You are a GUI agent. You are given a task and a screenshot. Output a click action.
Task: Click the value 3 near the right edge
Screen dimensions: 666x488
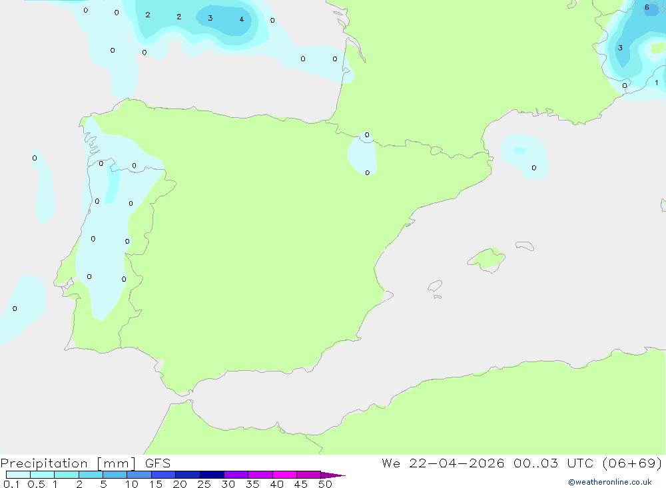620,47
